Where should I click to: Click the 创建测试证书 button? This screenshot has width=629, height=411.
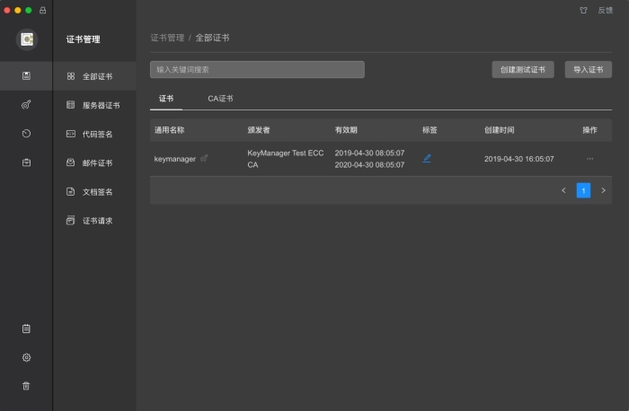[x=523, y=69]
